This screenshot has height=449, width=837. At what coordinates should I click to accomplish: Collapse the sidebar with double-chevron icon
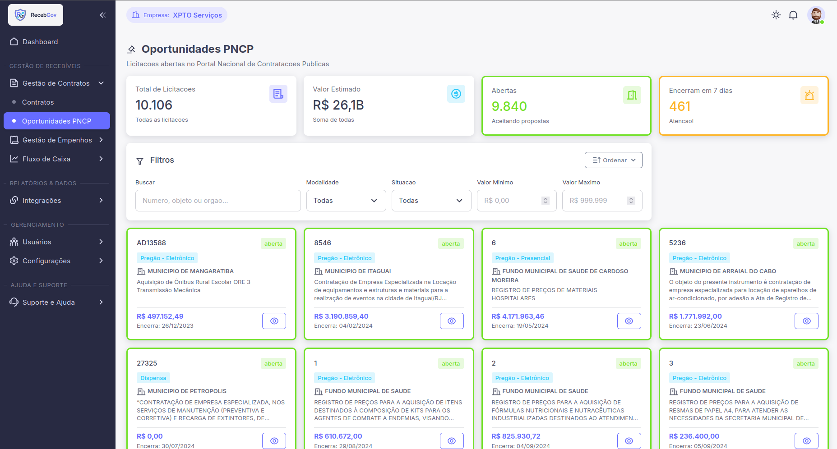103,15
